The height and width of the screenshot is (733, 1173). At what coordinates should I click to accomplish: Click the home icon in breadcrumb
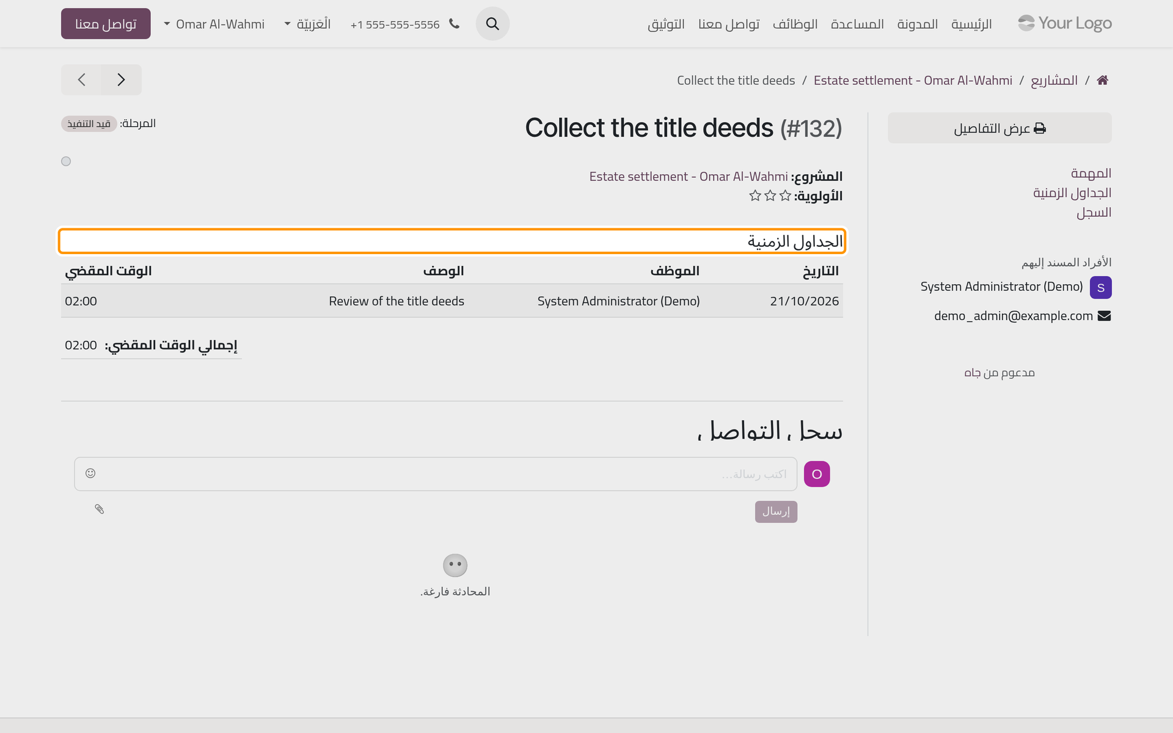coord(1103,80)
